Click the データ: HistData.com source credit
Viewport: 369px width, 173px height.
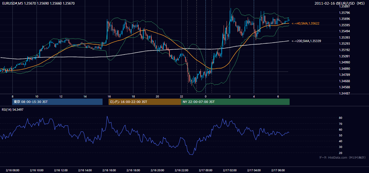pos(342,157)
